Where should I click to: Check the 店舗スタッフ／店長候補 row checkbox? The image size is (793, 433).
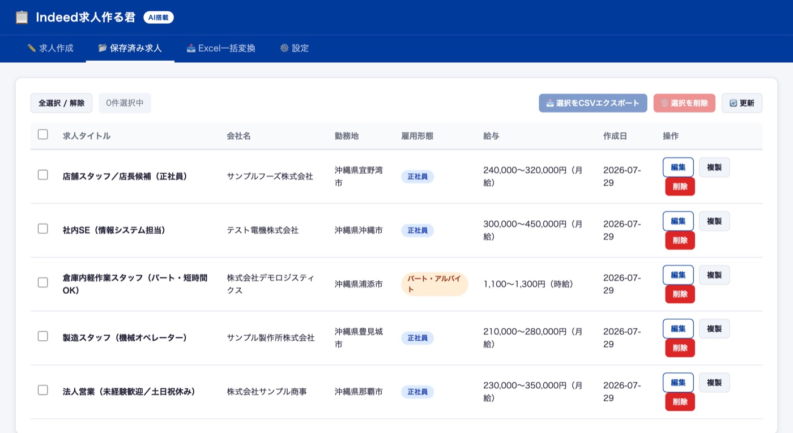(43, 175)
